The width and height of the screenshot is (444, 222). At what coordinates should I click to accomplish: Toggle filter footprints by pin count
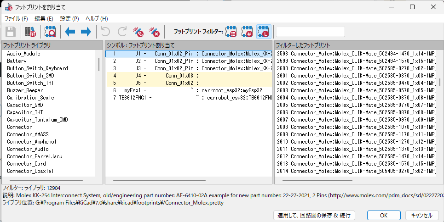pos(248,32)
